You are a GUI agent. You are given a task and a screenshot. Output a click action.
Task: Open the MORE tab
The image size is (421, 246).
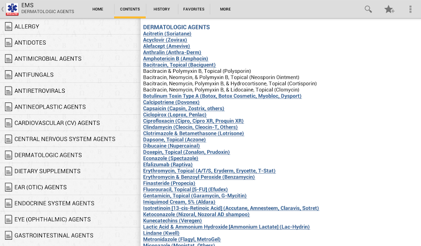[x=226, y=9]
